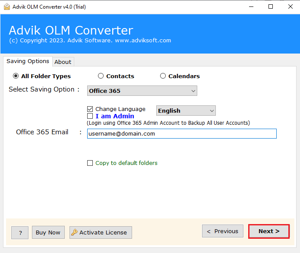Image resolution: width=300 pixels, height=253 pixels.
Task: Click the Select Saving Option label
Action: coord(44,89)
